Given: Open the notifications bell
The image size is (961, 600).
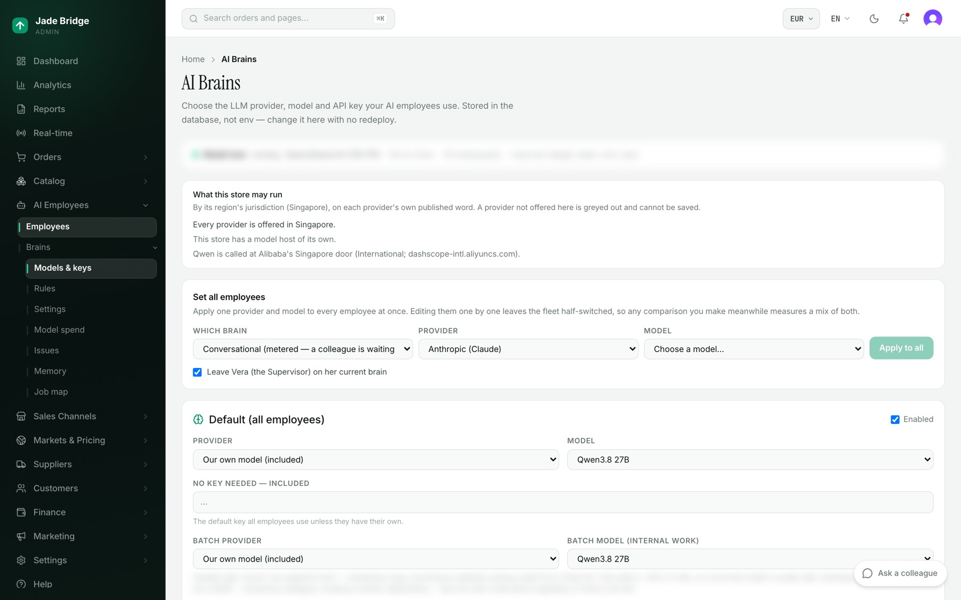Looking at the screenshot, I should pos(903,19).
